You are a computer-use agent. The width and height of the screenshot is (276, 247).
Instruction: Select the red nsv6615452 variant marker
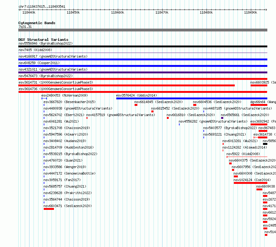tap(153, 111)
